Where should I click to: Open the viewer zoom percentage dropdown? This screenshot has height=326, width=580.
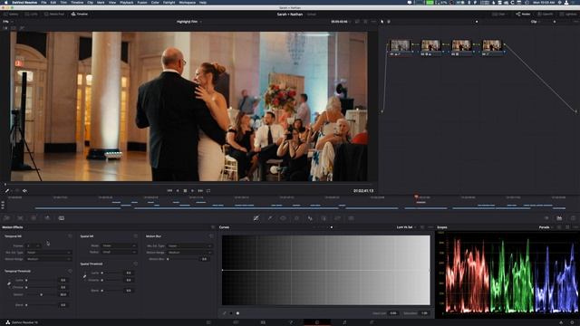(x=7, y=22)
